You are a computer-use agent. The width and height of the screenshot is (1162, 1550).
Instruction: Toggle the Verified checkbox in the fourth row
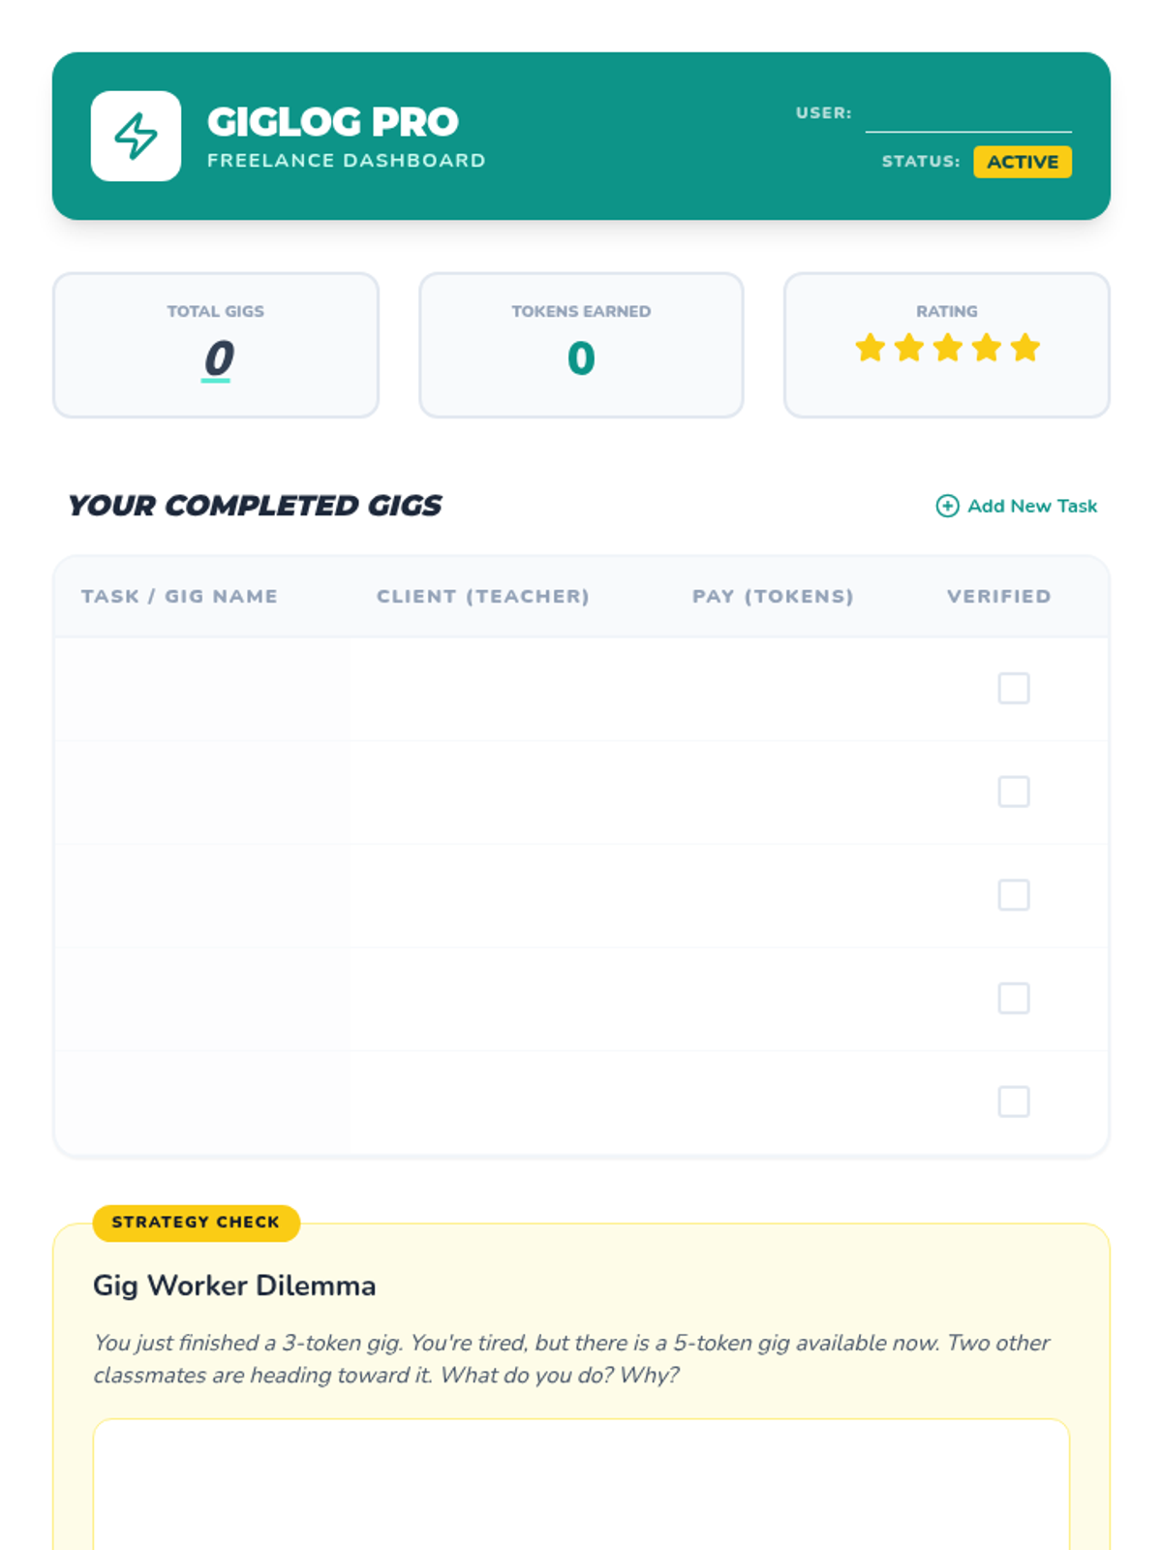point(1014,998)
